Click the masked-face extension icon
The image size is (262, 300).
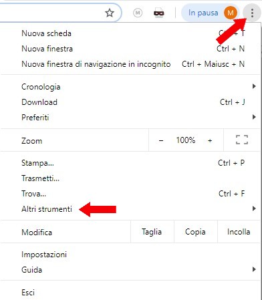tap(159, 13)
